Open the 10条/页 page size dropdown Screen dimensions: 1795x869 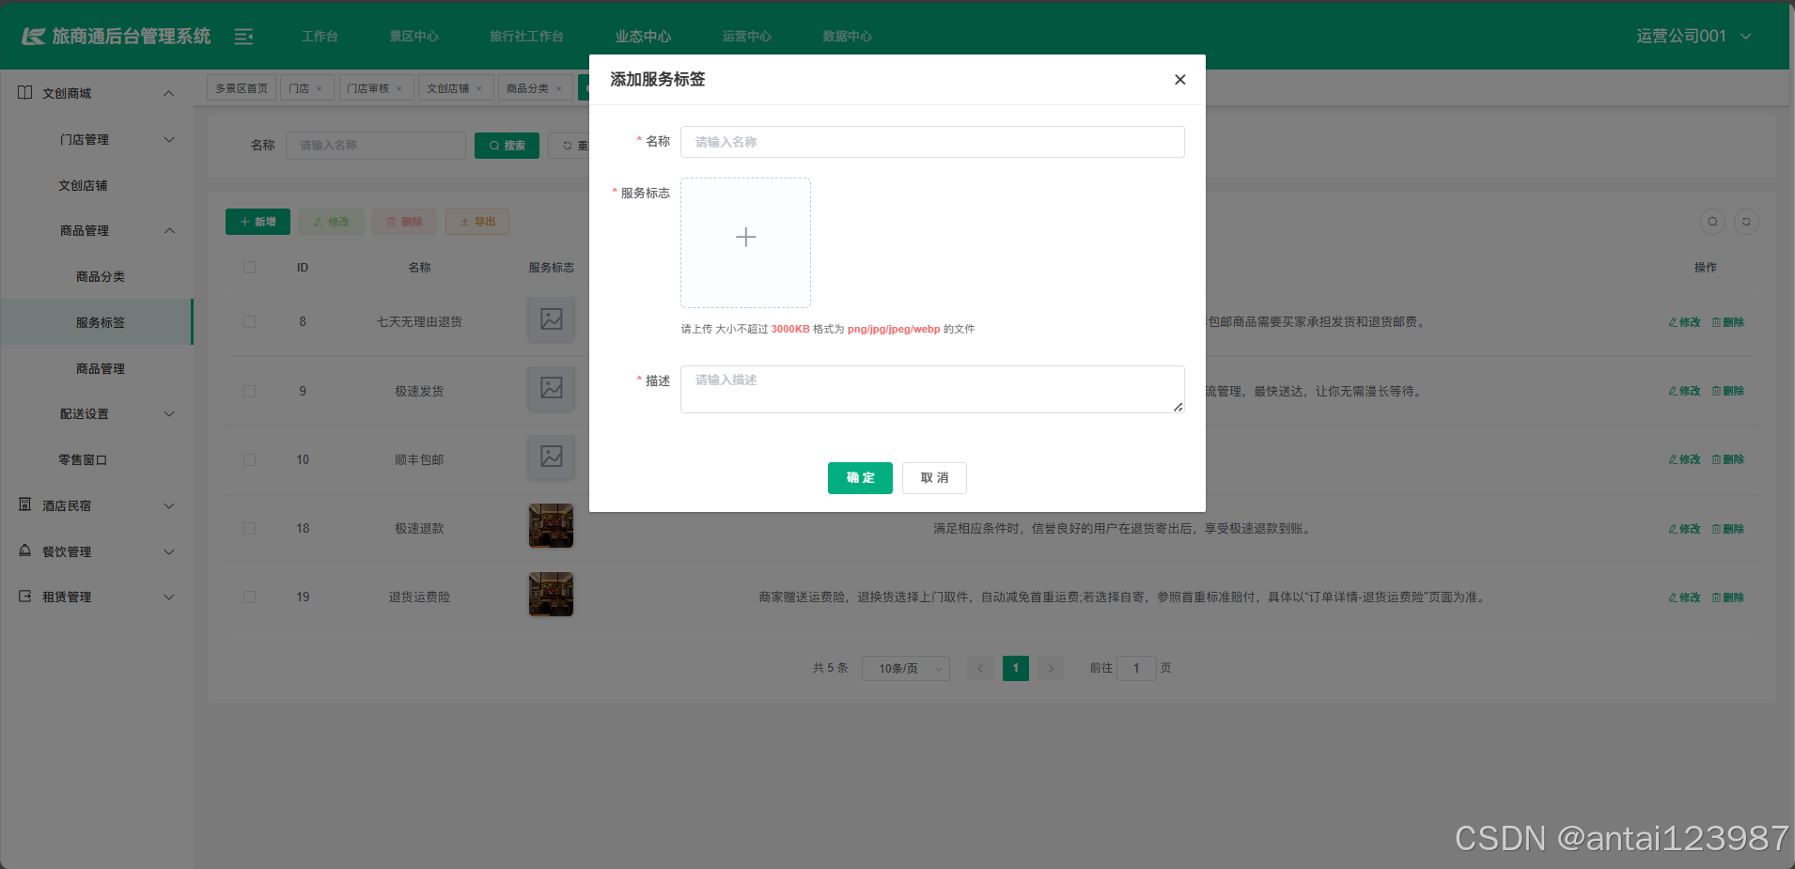click(x=906, y=668)
